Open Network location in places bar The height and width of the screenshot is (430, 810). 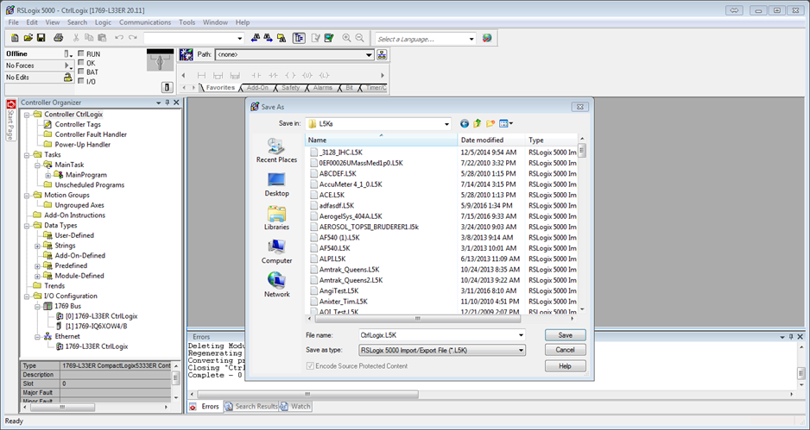pyautogui.click(x=276, y=285)
